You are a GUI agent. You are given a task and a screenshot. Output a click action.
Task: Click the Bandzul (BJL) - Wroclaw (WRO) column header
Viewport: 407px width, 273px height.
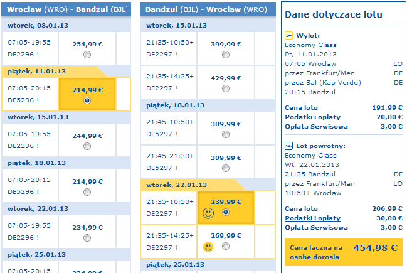click(208, 11)
